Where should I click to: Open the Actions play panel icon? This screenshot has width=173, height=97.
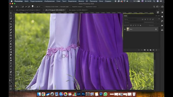coord(162,25)
